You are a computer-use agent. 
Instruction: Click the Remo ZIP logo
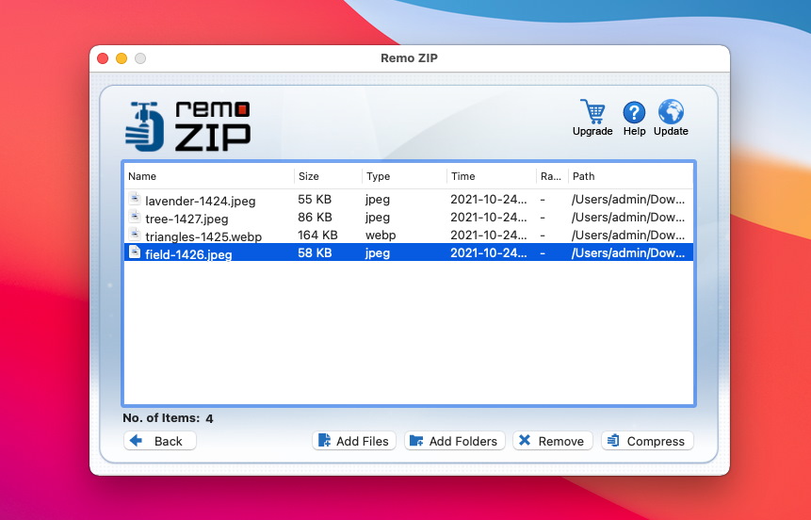(x=187, y=126)
